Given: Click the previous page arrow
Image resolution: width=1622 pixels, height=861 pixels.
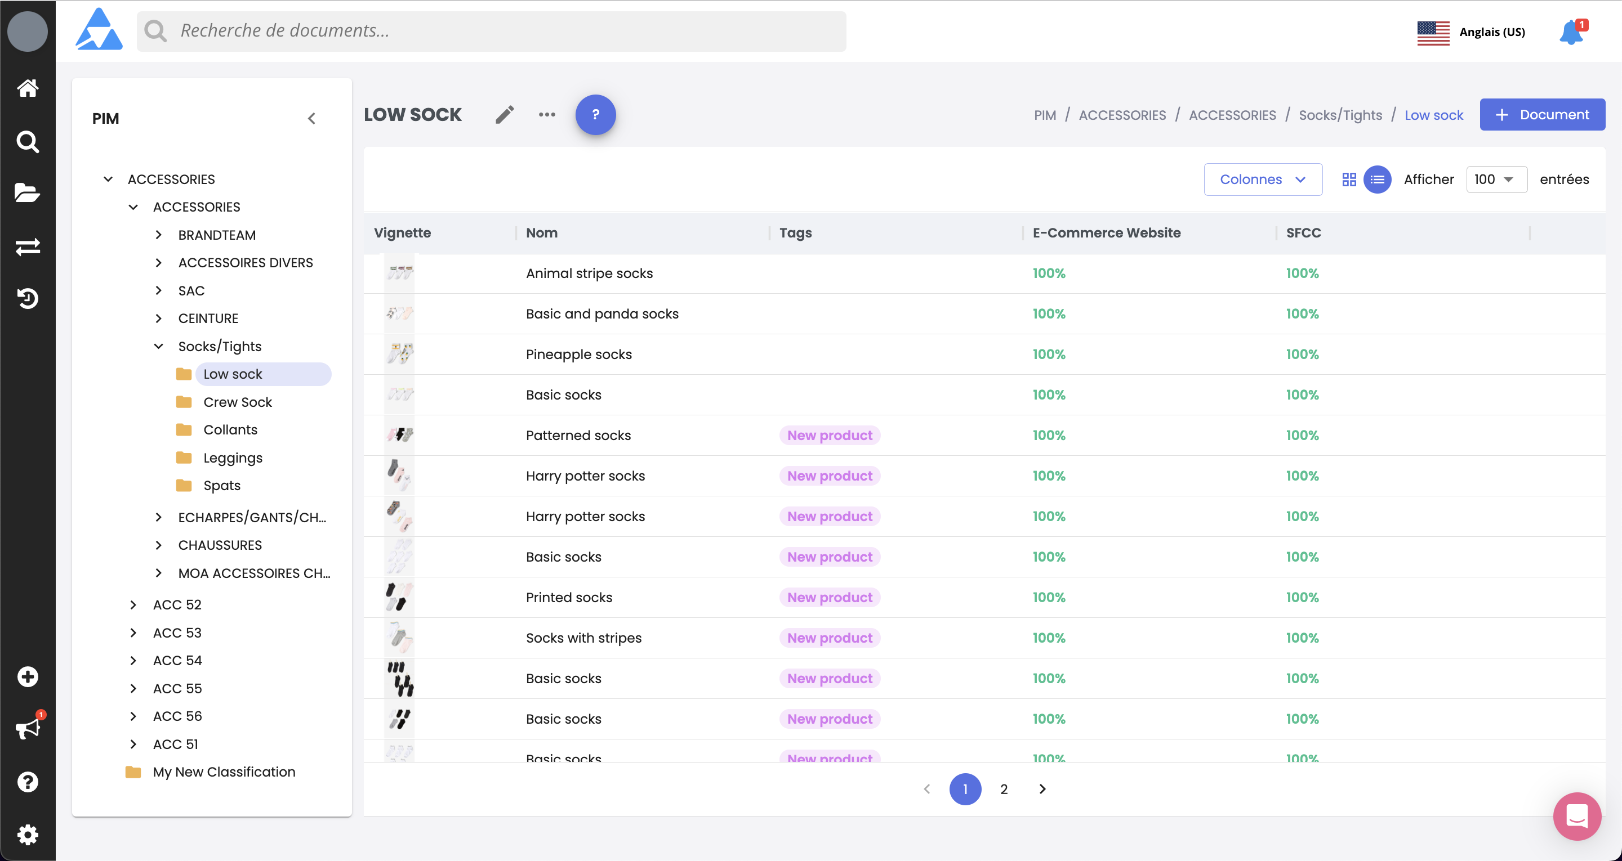Looking at the screenshot, I should tap(926, 788).
